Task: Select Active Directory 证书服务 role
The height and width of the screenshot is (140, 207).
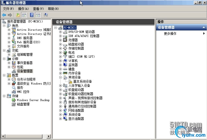Action: pos(34,34)
